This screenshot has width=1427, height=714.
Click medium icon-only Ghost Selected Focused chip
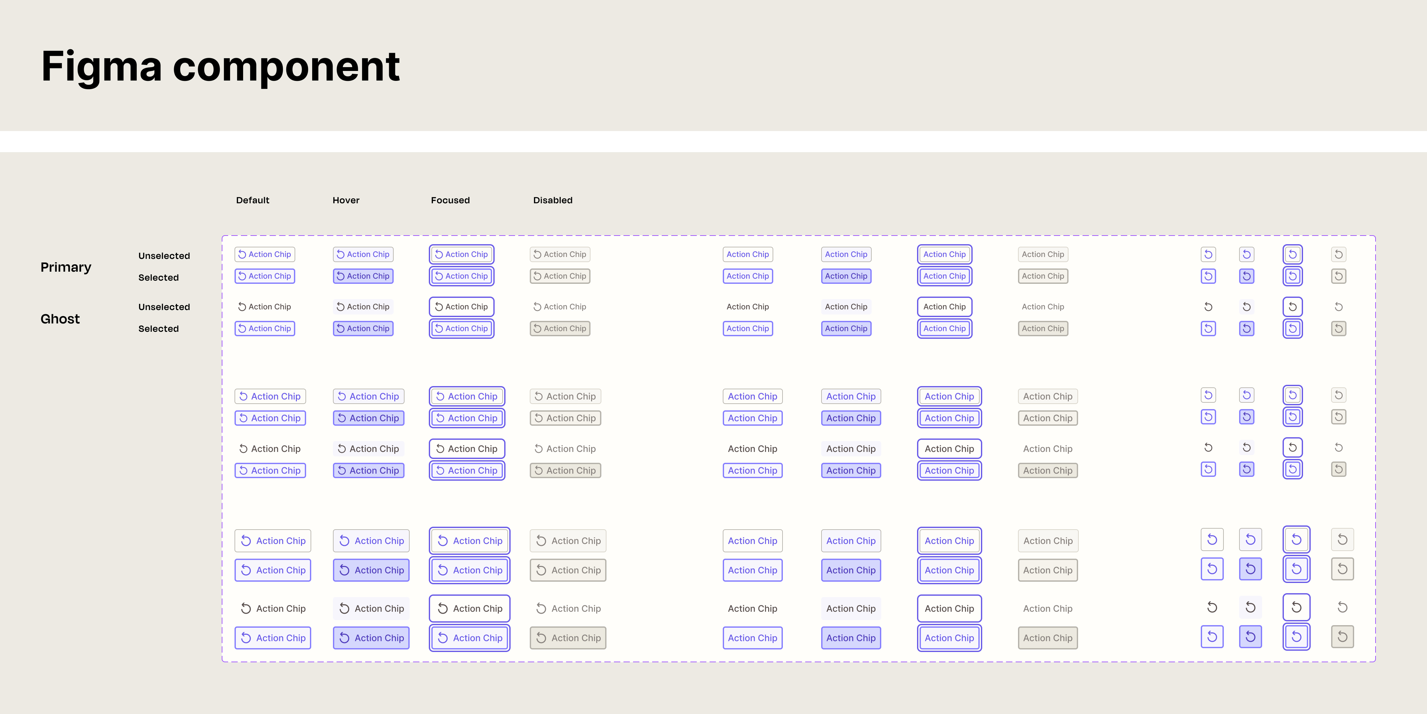1292,469
